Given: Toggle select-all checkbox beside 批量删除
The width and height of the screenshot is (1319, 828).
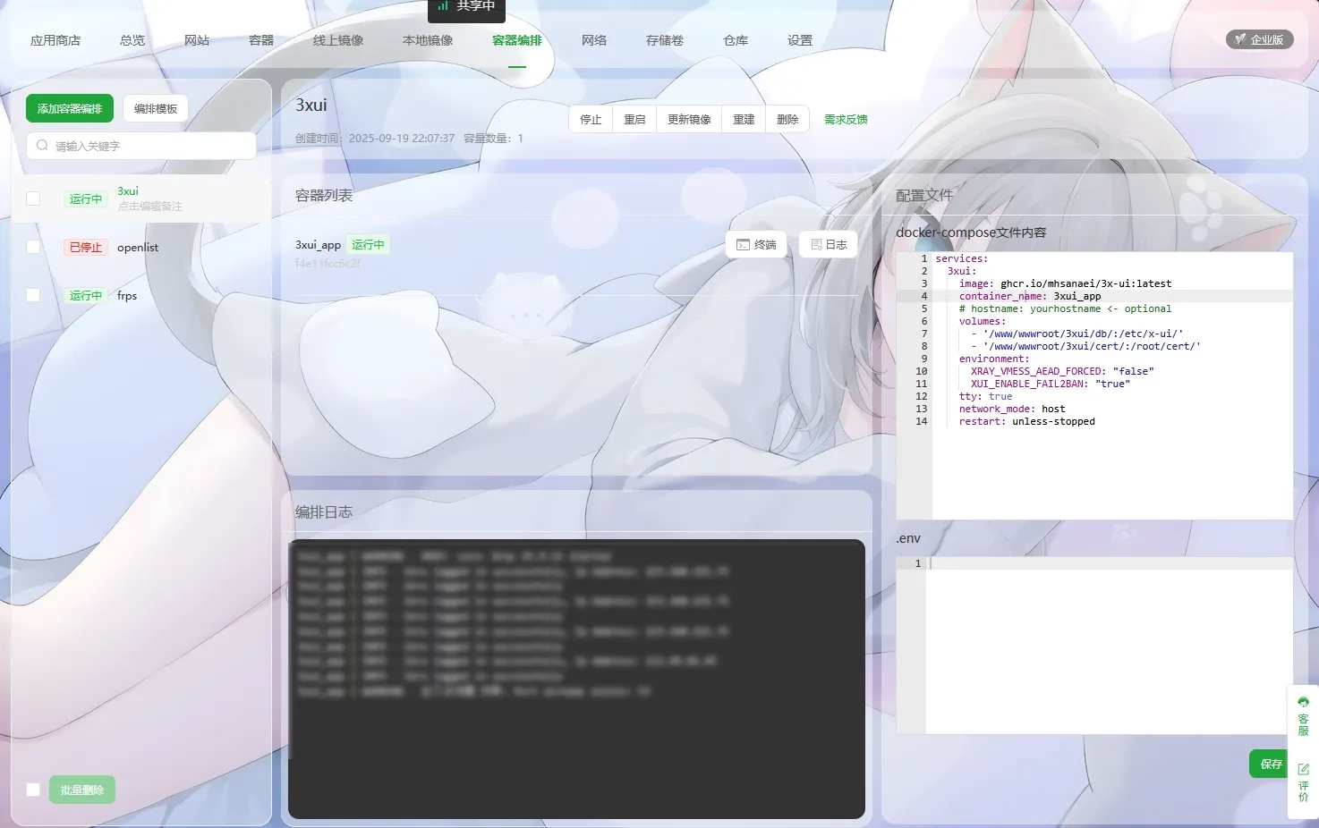Looking at the screenshot, I should tap(33, 790).
